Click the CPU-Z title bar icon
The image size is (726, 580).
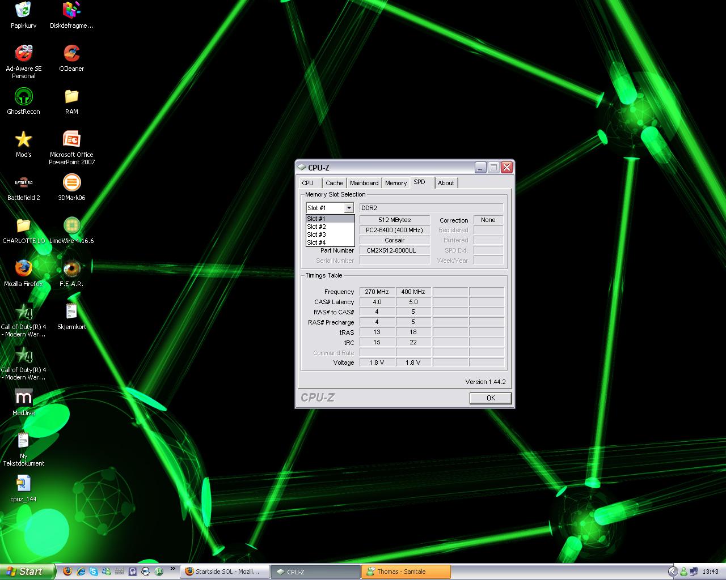click(x=302, y=168)
